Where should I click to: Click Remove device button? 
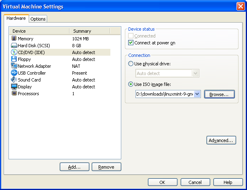(x=106, y=167)
